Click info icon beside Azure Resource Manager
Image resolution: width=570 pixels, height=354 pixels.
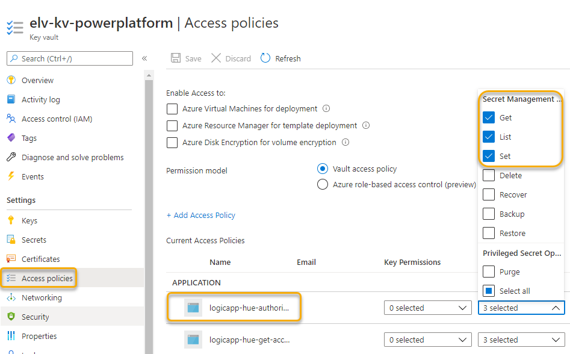[x=366, y=125]
